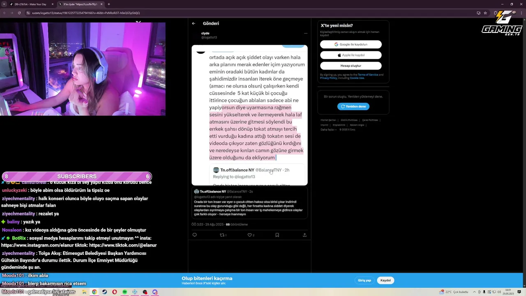Viewport: 526px width, 296px height.
Task: Open a new browser tab
Action: (x=108, y=4)
